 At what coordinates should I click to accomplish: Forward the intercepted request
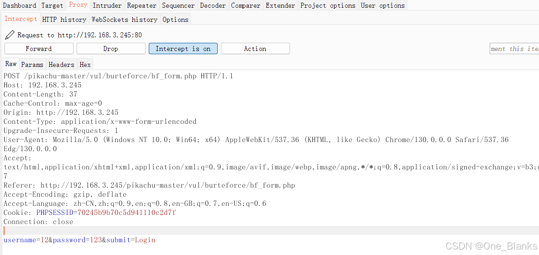(x=39, y=49)
